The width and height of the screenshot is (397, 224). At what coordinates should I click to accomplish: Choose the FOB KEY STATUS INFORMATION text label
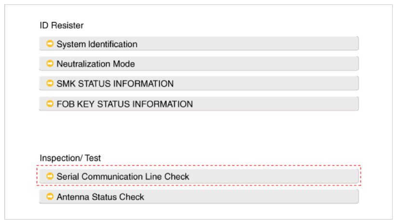[124, 104]
